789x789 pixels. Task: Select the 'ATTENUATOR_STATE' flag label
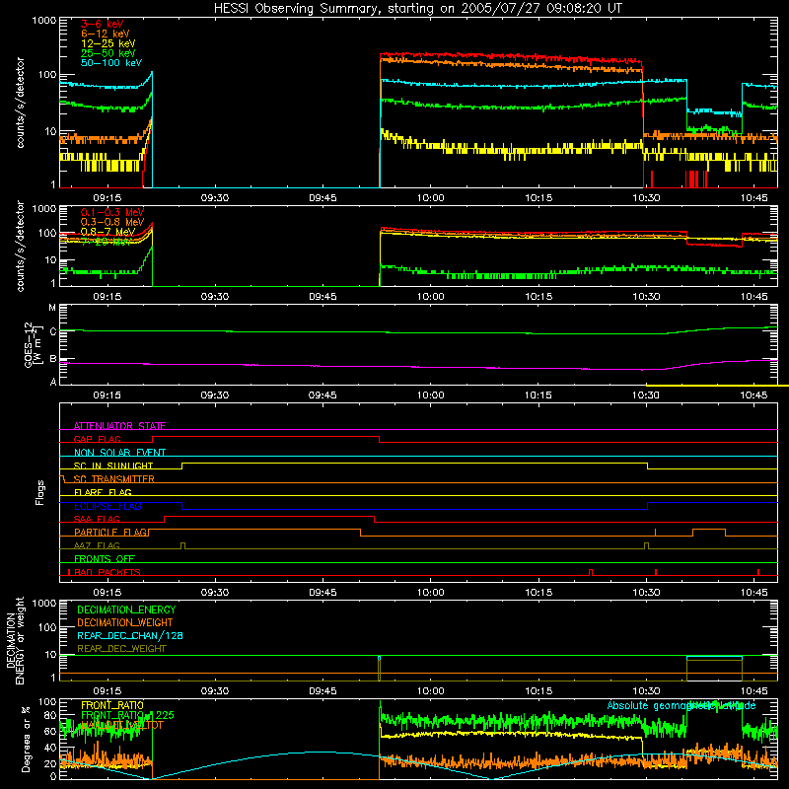click(x=119, y=426)
